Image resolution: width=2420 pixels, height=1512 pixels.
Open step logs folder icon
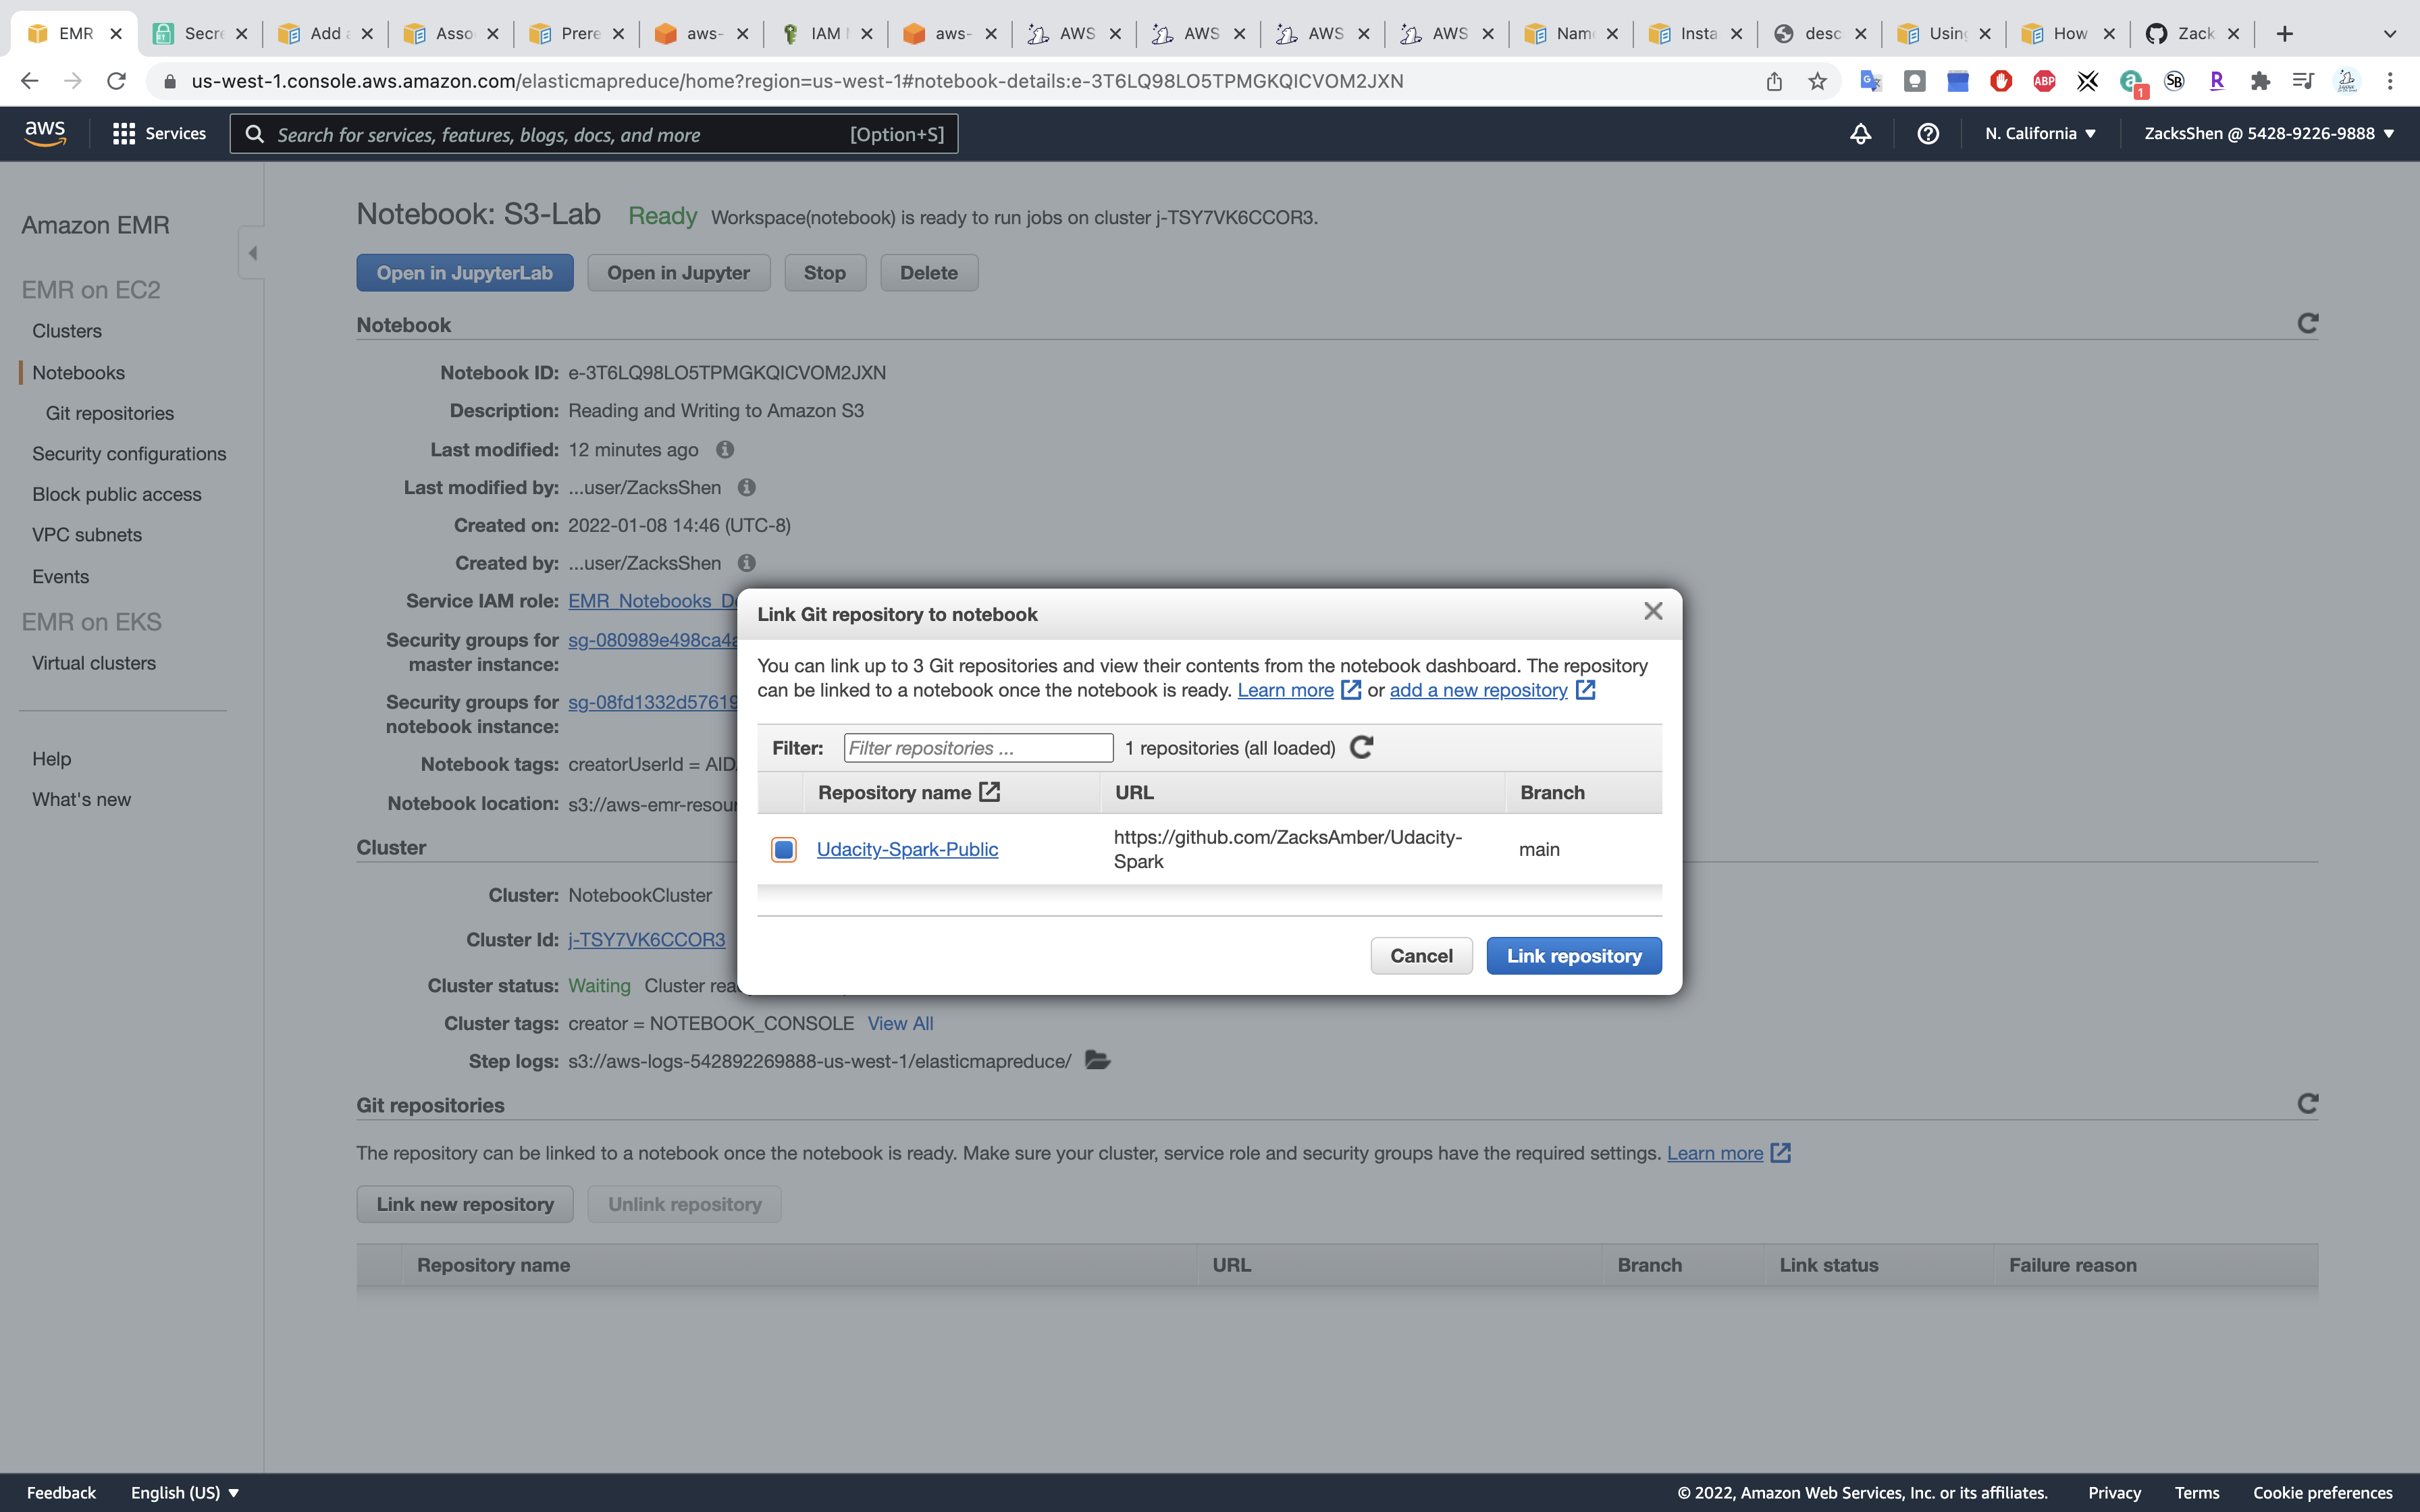1097,1060
